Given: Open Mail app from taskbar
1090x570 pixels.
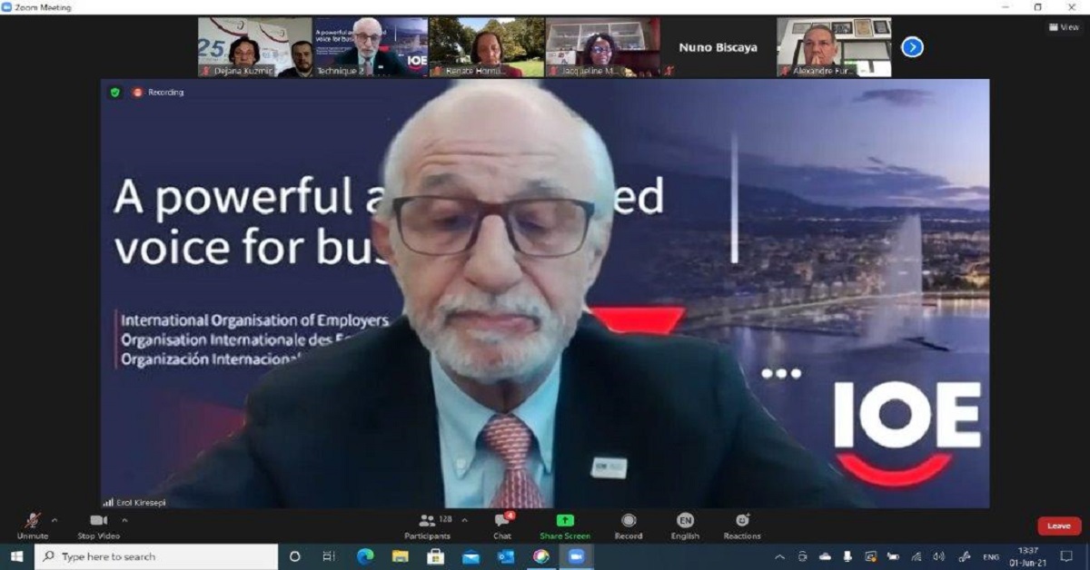Looking at the screenshot, I should coord(471,556).
